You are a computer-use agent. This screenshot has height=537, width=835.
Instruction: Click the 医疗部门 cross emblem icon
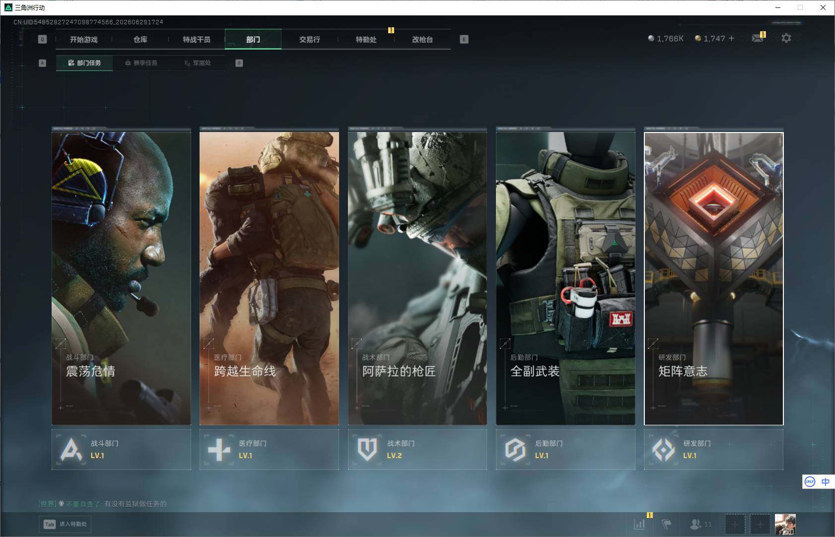coord(219,449)
